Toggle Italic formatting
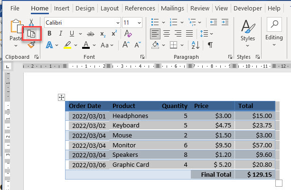Viewport: 291px width, 190px height. click(60, 34)
